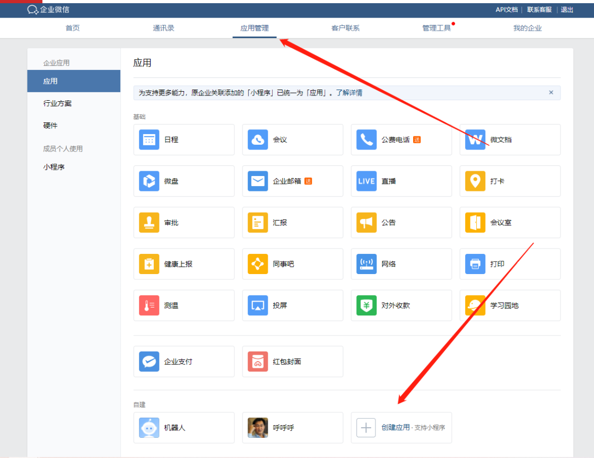Screen dimensions: 594x458
Task: Open the 日程 calendar app icon
Action: (x=149, y=139)
